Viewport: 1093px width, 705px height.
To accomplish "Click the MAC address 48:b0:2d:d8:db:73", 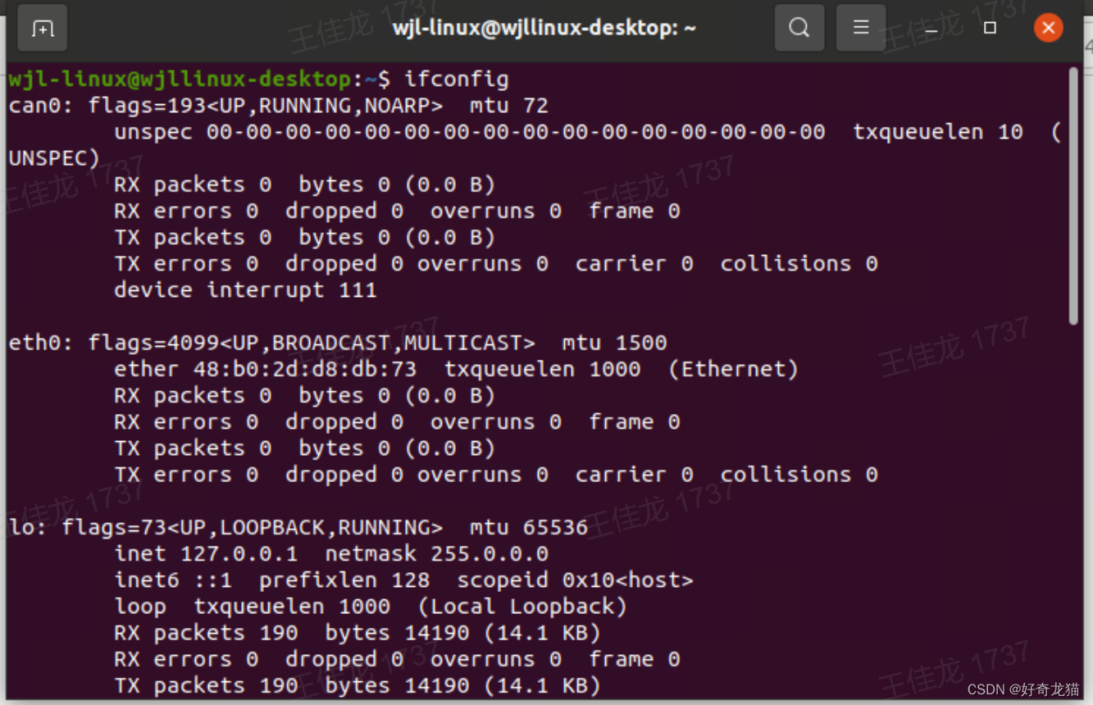I will (305, 369).
